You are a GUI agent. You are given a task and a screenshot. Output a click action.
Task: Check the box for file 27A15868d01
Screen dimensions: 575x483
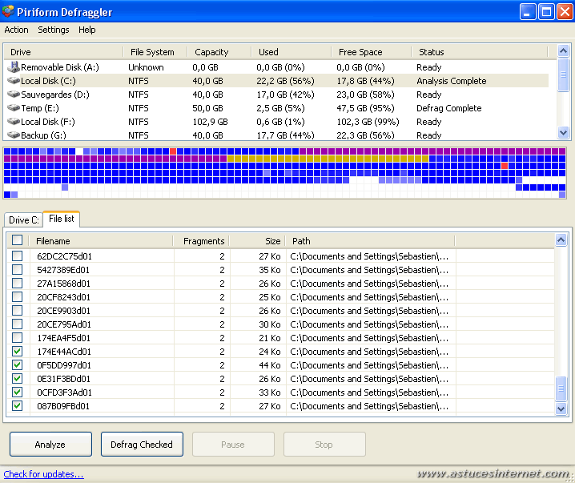point(18,283)
